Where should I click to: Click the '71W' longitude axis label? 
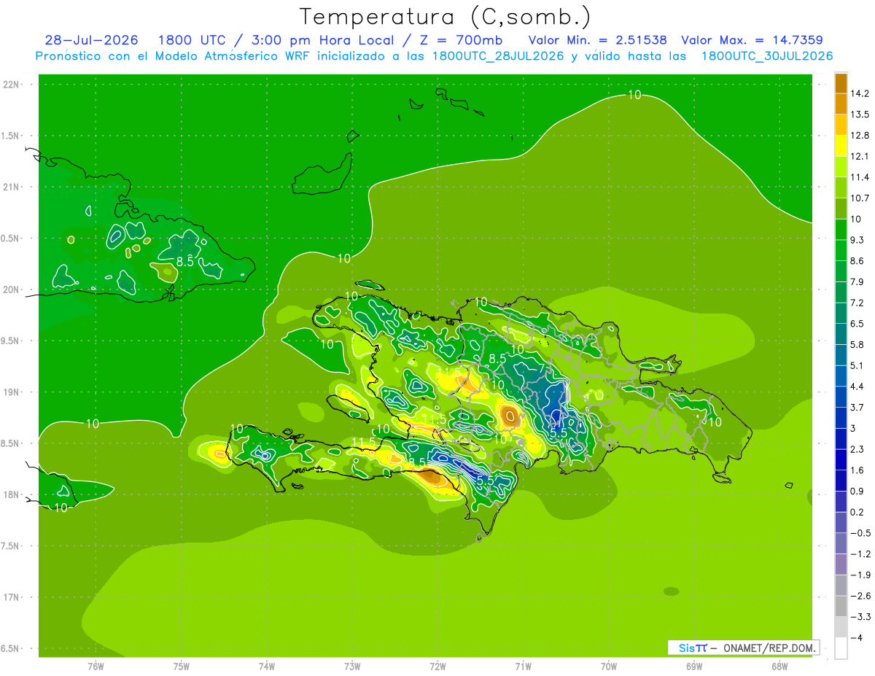click(x=523, y=666)
